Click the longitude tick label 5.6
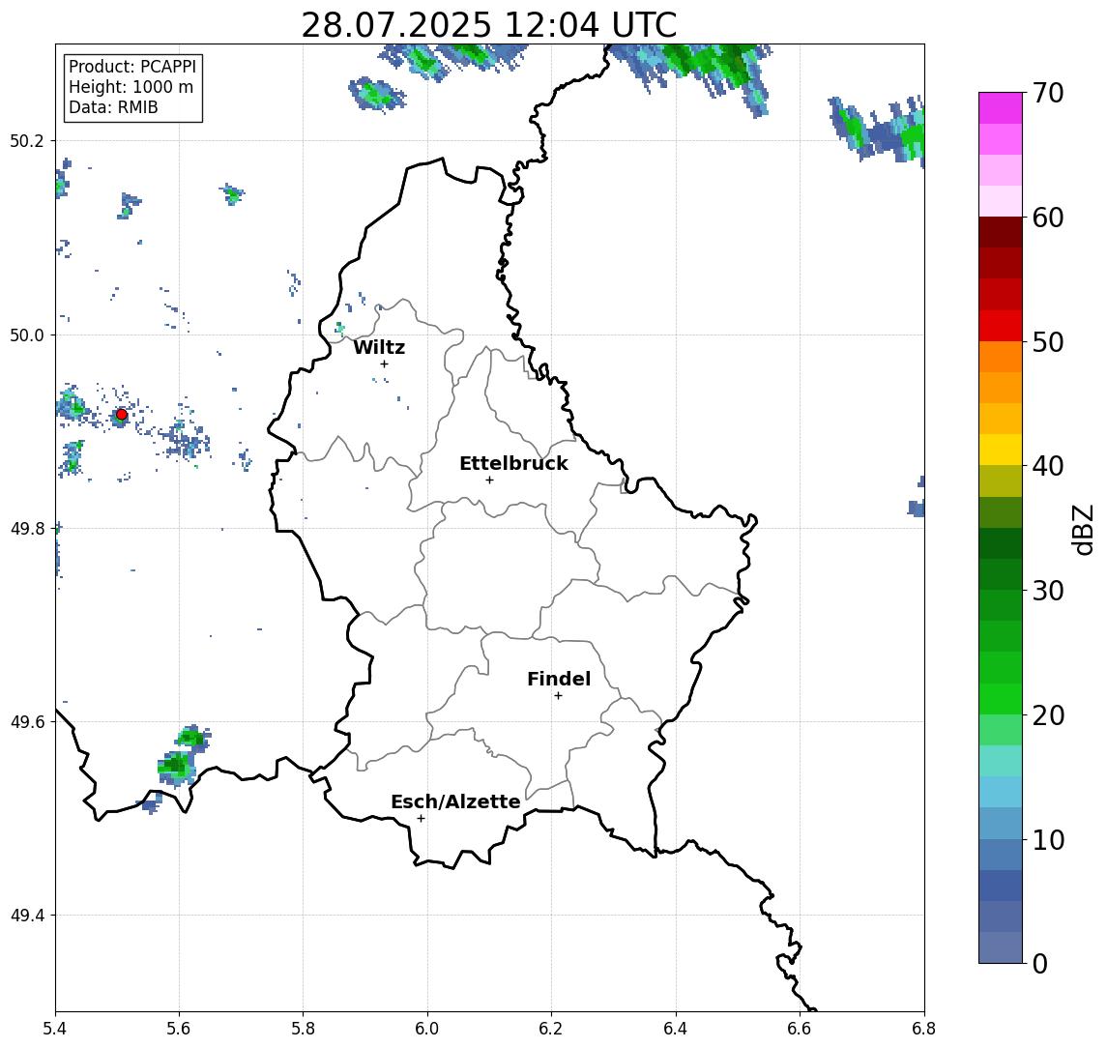The width and height of the screenshot is (1107, 1048). [x=179, y=1029]
